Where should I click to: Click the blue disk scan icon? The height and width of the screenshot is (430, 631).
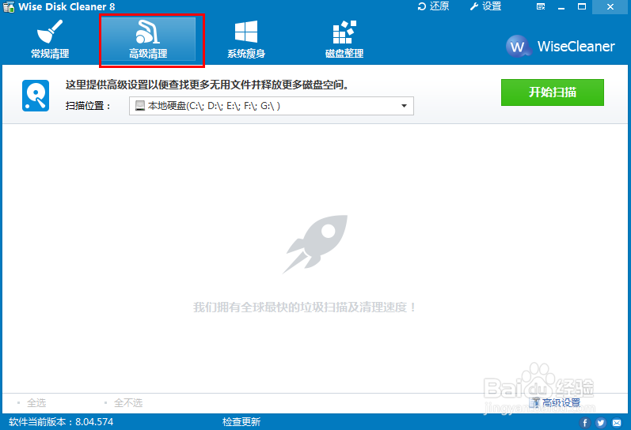36,96
